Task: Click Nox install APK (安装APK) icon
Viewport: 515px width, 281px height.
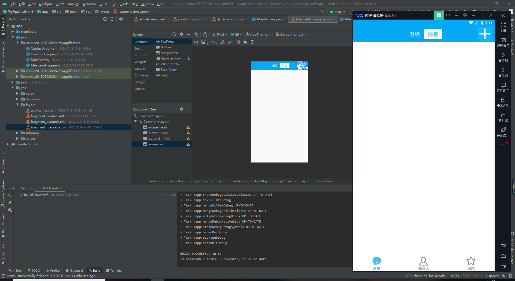Action: tap(503, 102)
